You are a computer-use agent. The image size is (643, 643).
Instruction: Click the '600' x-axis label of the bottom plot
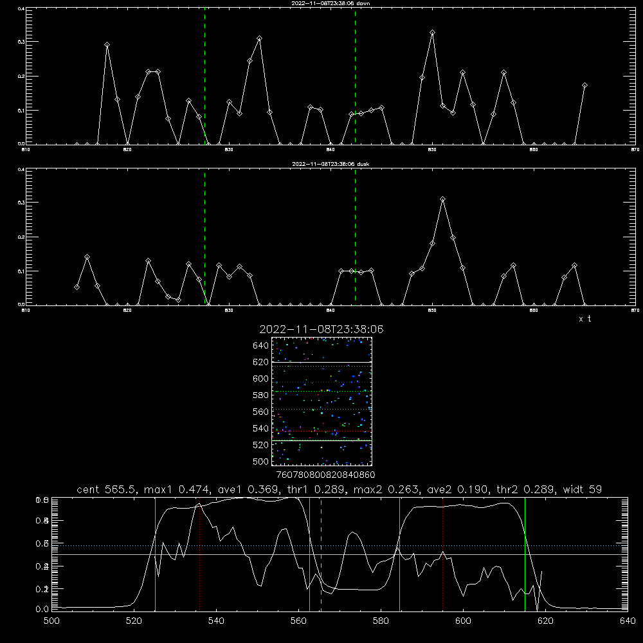(x=464, y=621)
